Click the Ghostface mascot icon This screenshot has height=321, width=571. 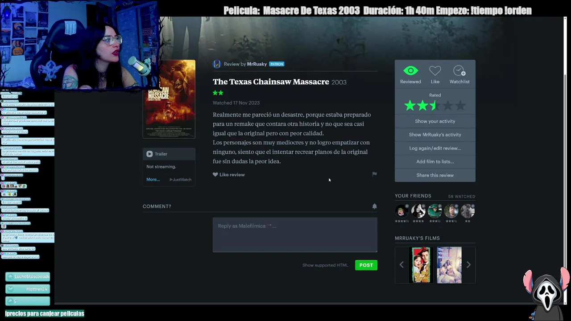pyautogui.click(x=547, y=293)
